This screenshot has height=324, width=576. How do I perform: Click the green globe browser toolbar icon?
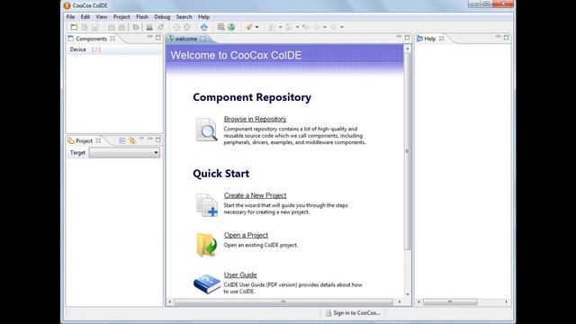click(x=231, y=27)
